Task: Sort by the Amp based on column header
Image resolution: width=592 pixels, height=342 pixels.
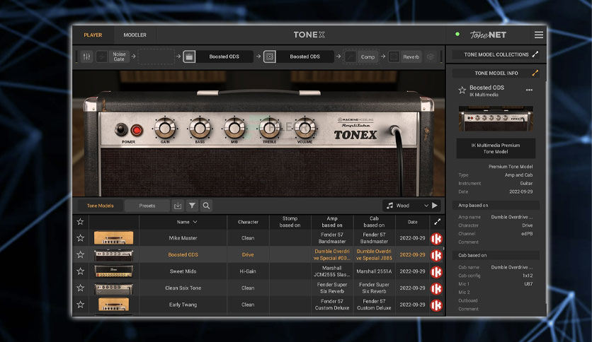Action: [x=332, y=222]
